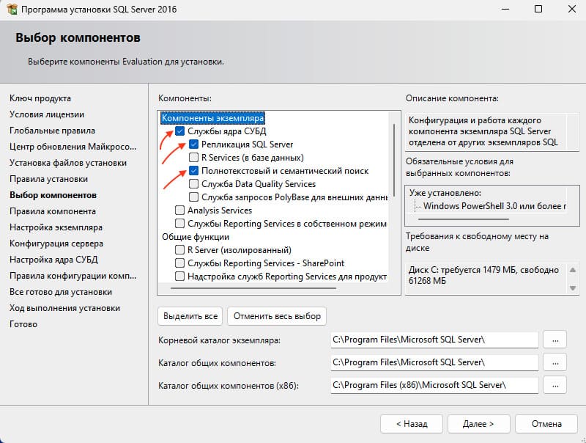Browse for Каталог общих компонентов folder
Viewport: 586px width, 443px height.
[x=555, y=362]
